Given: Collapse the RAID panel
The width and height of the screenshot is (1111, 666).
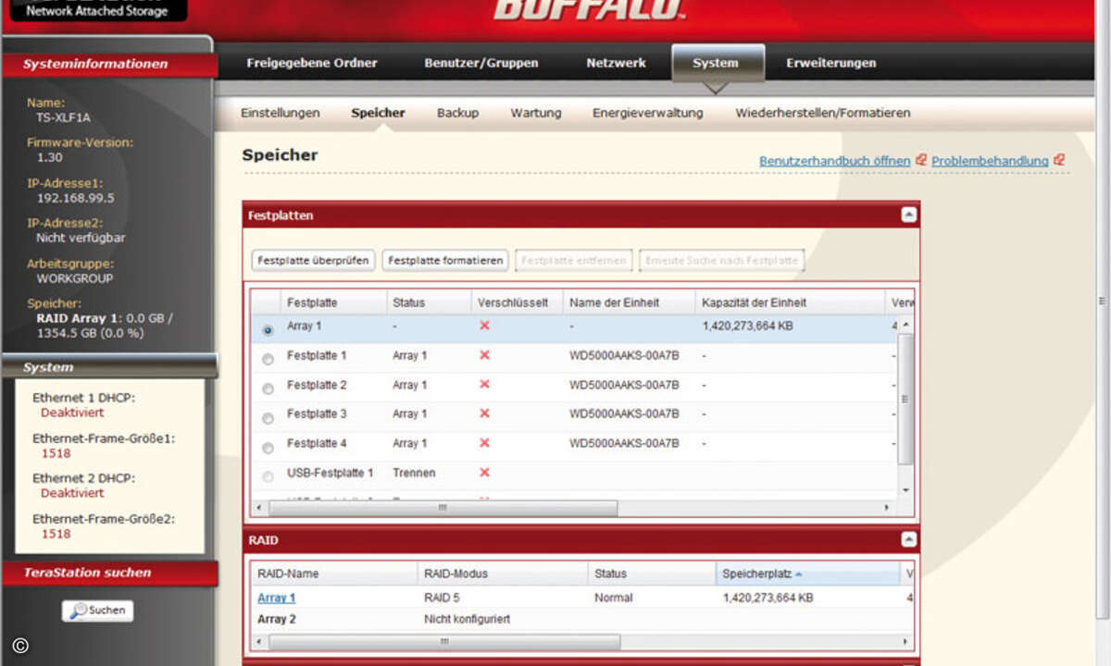Looking at the screenshot, I should tap(908, 539).
